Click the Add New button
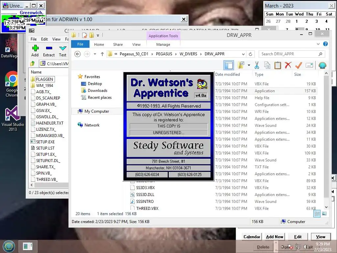Image resolution: width=337 pixels, height=253 pixels. pos(274,237)
